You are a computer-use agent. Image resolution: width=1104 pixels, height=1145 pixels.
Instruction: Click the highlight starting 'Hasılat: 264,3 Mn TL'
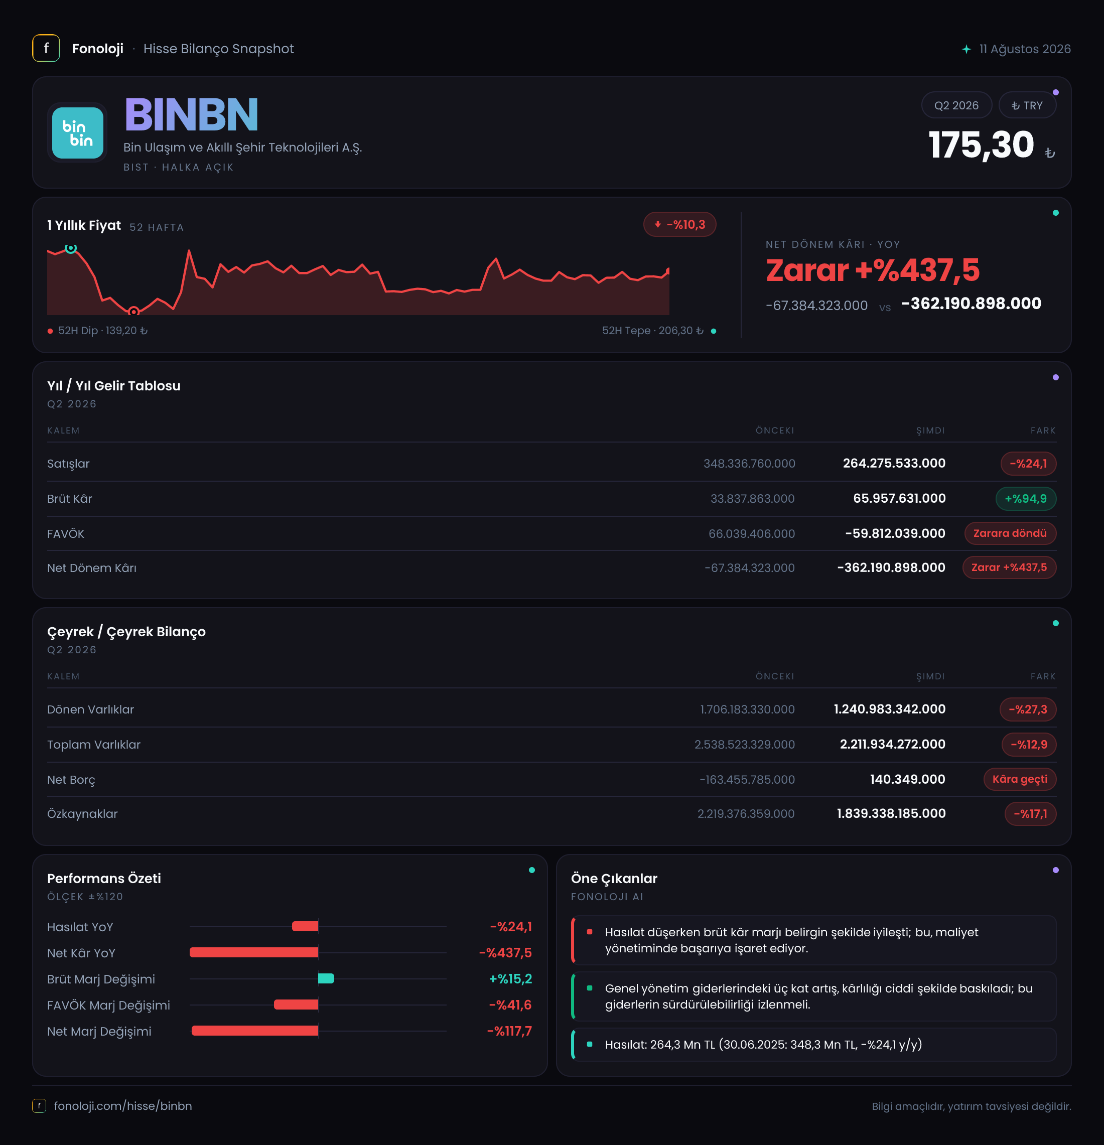813,1045
